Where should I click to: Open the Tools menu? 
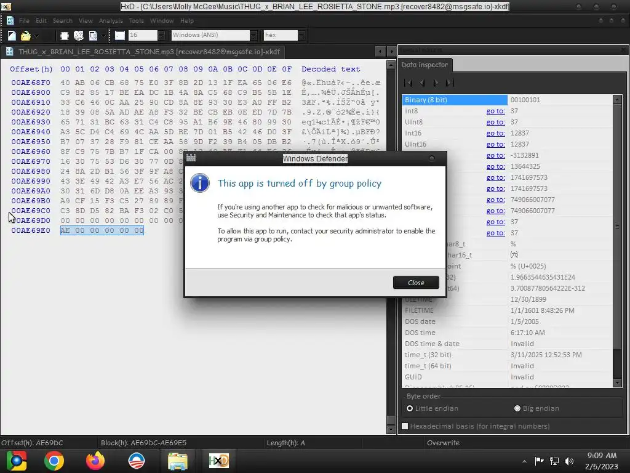point(136,20)
